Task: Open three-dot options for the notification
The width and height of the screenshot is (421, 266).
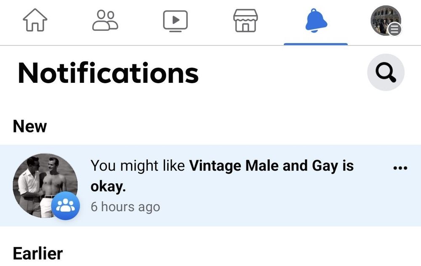Action: pyautogui.click(x=400, y=168)
